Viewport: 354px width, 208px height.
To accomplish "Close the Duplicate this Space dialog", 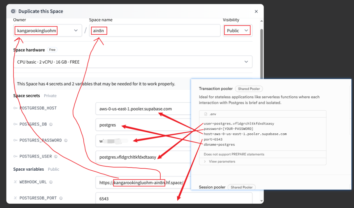I will (256, 11).
